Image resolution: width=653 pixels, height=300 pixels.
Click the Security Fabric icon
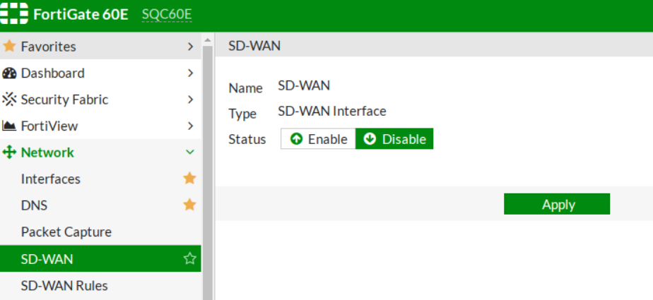[9, 100]
